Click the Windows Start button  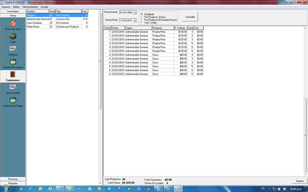click(5, 189)
